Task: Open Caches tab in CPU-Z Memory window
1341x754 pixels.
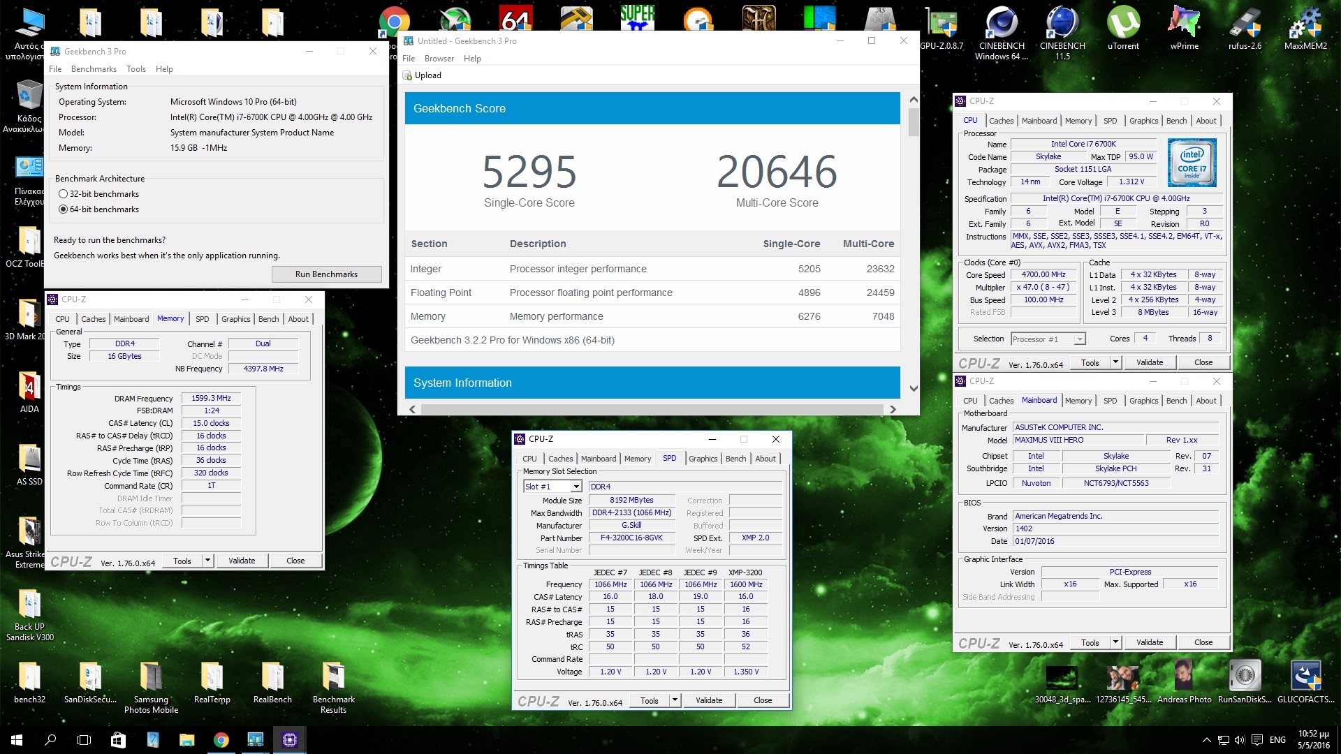Action: (x=93, y=319)
